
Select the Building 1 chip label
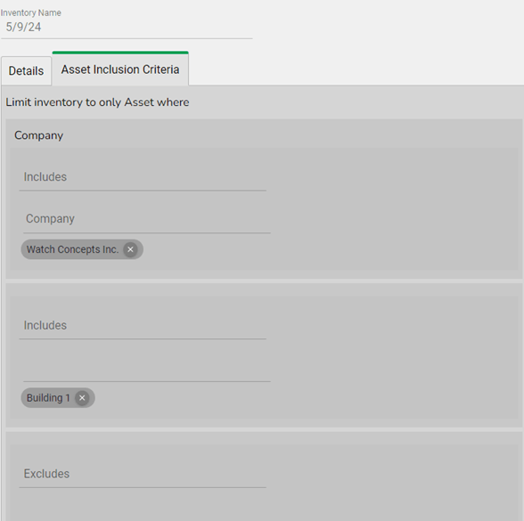(48, 398)
